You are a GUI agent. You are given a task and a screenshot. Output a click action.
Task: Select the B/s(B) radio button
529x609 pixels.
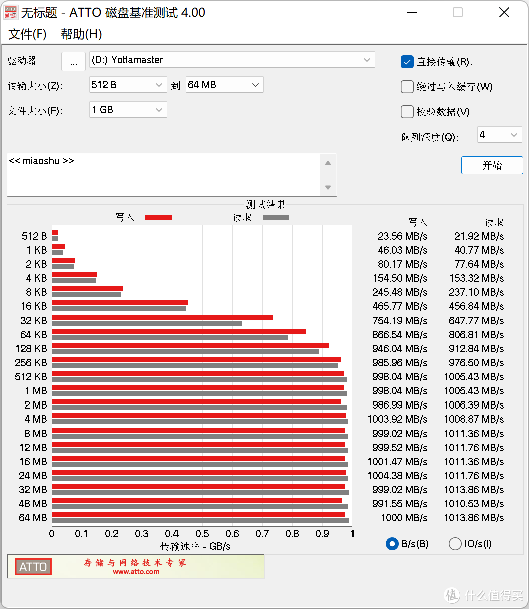[x=392, y=544]
